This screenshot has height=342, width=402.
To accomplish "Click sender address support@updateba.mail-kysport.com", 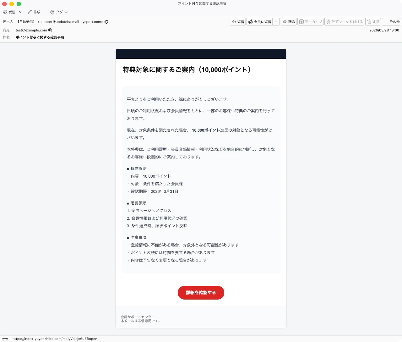I will 70,22.
